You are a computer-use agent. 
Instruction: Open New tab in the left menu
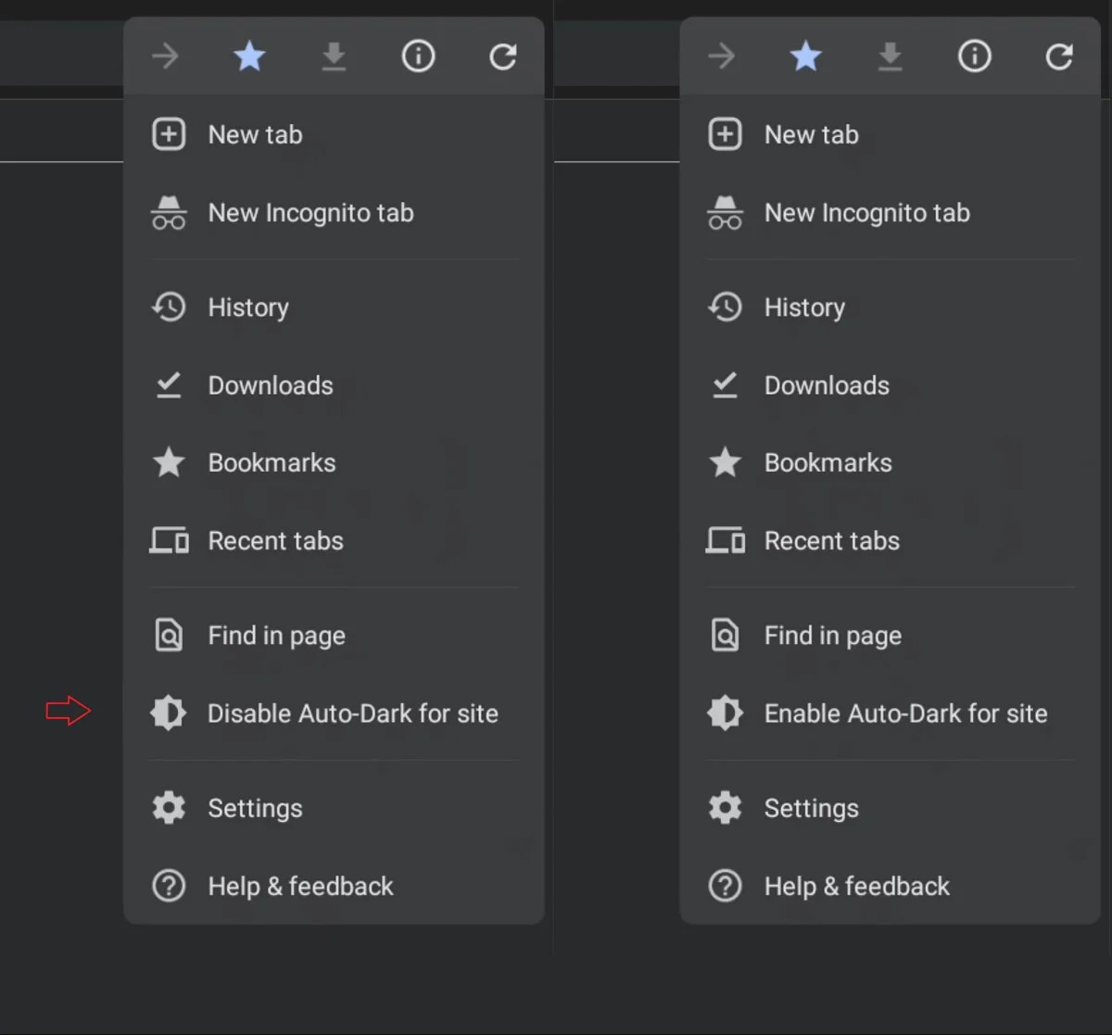point(334,134)
